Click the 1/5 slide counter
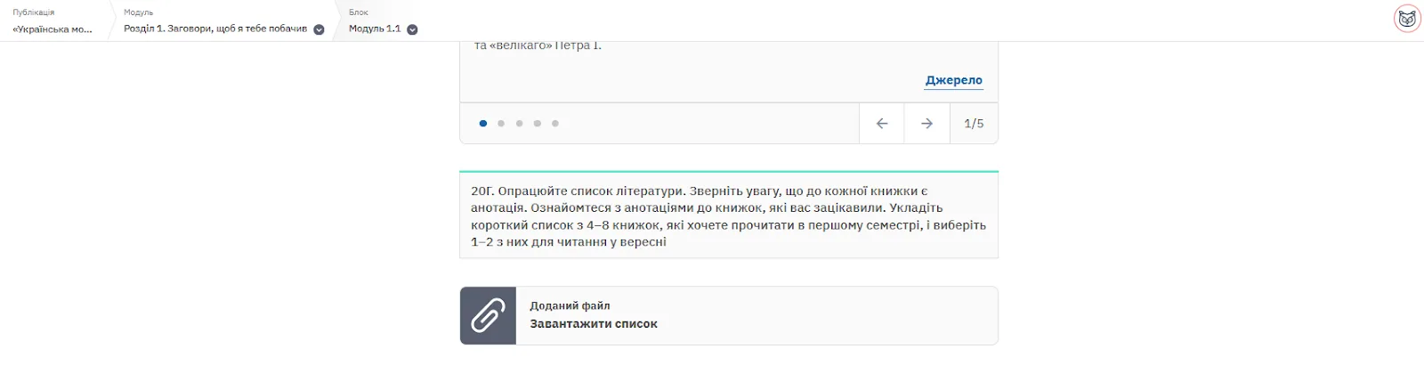 [974, 124]
